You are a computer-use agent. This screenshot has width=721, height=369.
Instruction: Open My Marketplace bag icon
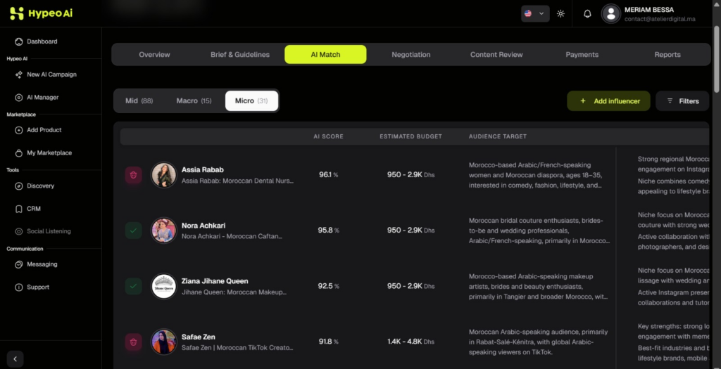click(x=19, y=153)
